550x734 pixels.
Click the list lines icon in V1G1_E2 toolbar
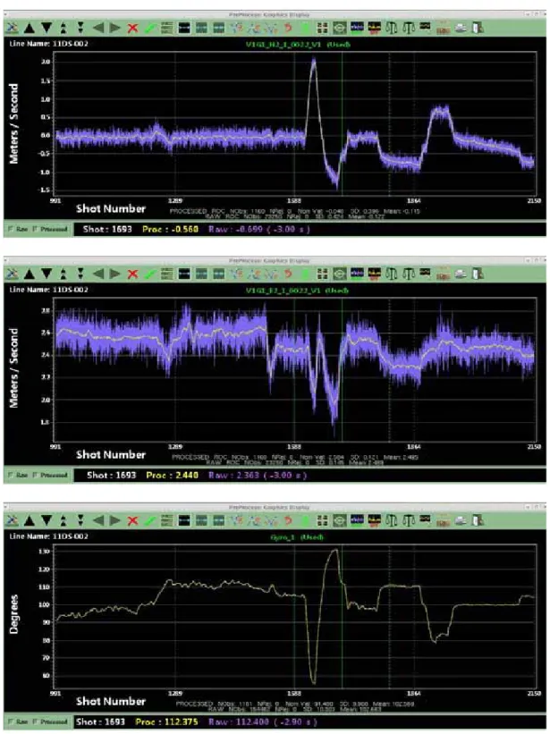coord(167,274)
